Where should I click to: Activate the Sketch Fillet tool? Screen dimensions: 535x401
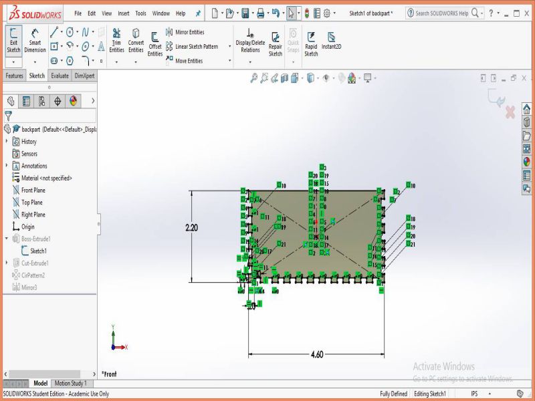tap(86, 61)
